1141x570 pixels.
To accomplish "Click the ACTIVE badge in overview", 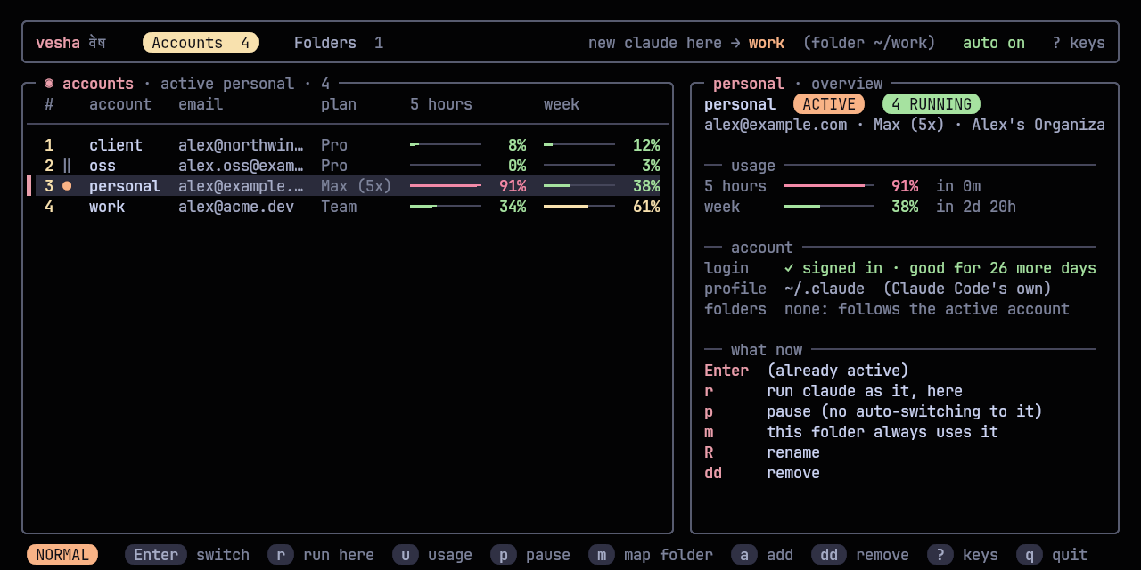I will pyautogui.click(x=829, y=104).
